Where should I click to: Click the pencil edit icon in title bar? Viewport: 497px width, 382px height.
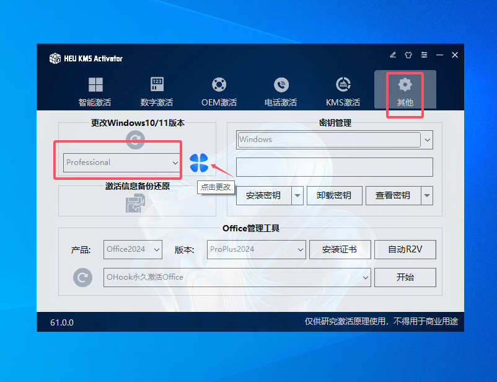(x=393, y=55)
